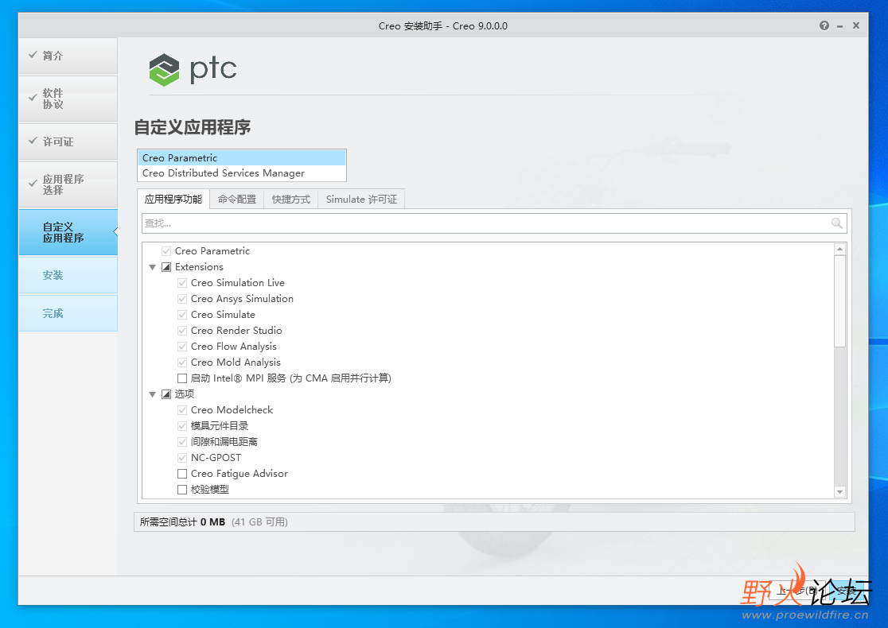The width and height of the screenshot is (888, 628).
Task: Go to 简介 step
Action: (68, 56)
